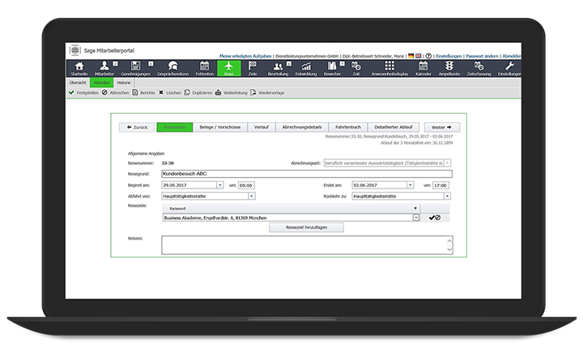
Task: Click Fertigstellen in the action bar
Action: click(x=83, y=92)
